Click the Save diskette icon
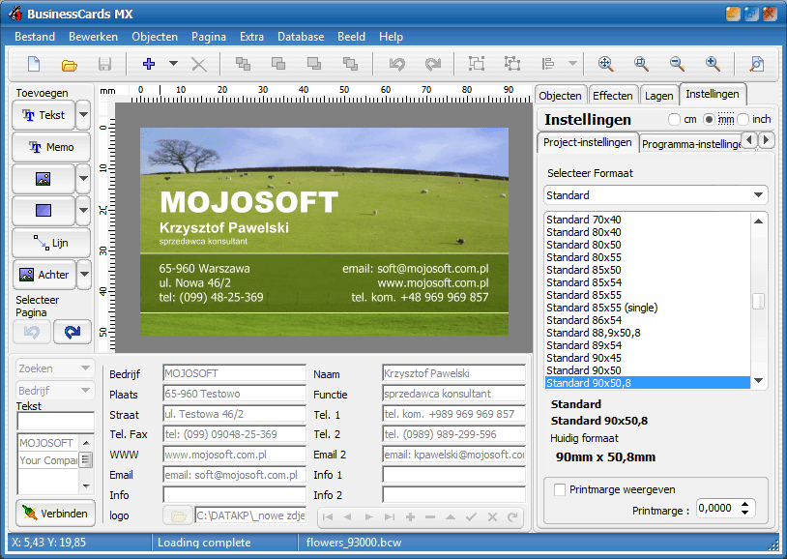787x559 pixels. tap(104, 64)
